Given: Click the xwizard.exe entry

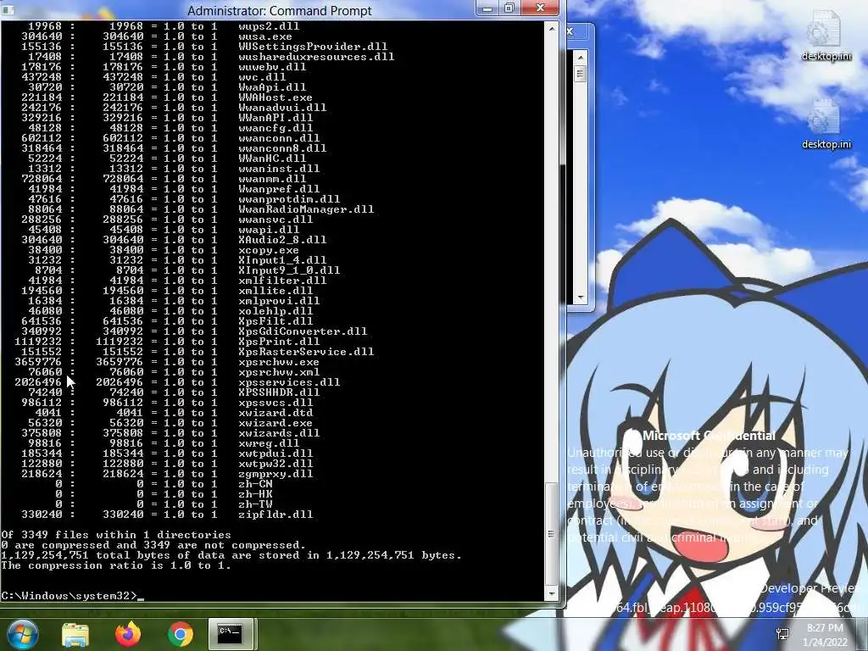Looking at the screenshot, I should pos(275,423).
